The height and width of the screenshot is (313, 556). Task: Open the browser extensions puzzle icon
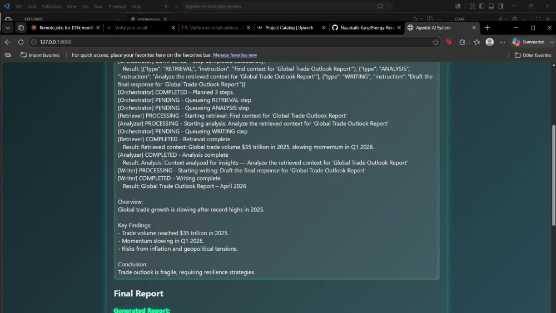tap(462, 42)
